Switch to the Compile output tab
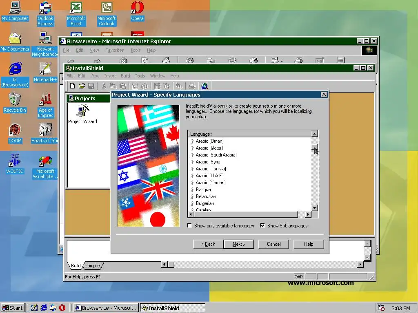This screenshot has width=418, height=313. coord(92,266)
